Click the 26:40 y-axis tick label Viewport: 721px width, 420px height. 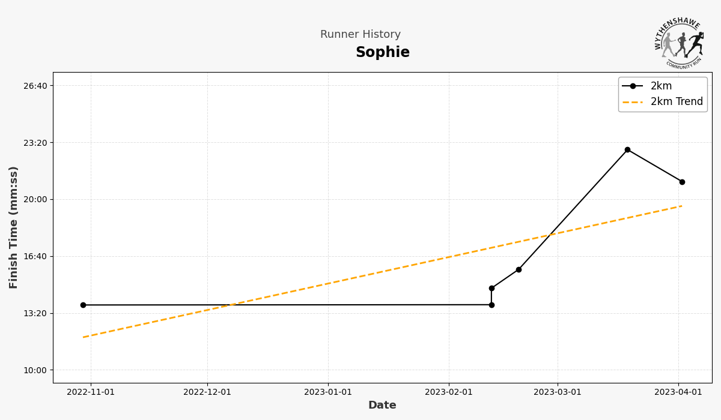click(35, 86)
